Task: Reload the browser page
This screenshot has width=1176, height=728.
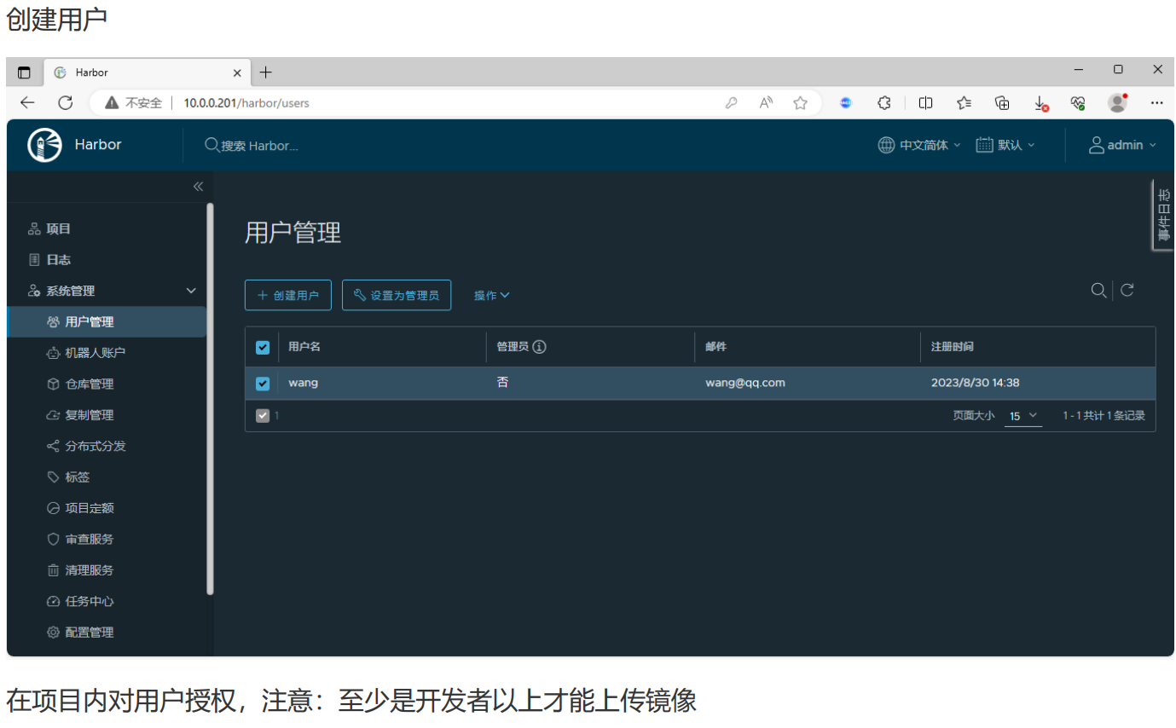Action: coord(65,103)
